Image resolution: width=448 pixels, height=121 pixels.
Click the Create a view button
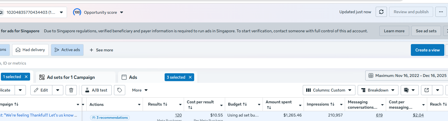(427, 50)
